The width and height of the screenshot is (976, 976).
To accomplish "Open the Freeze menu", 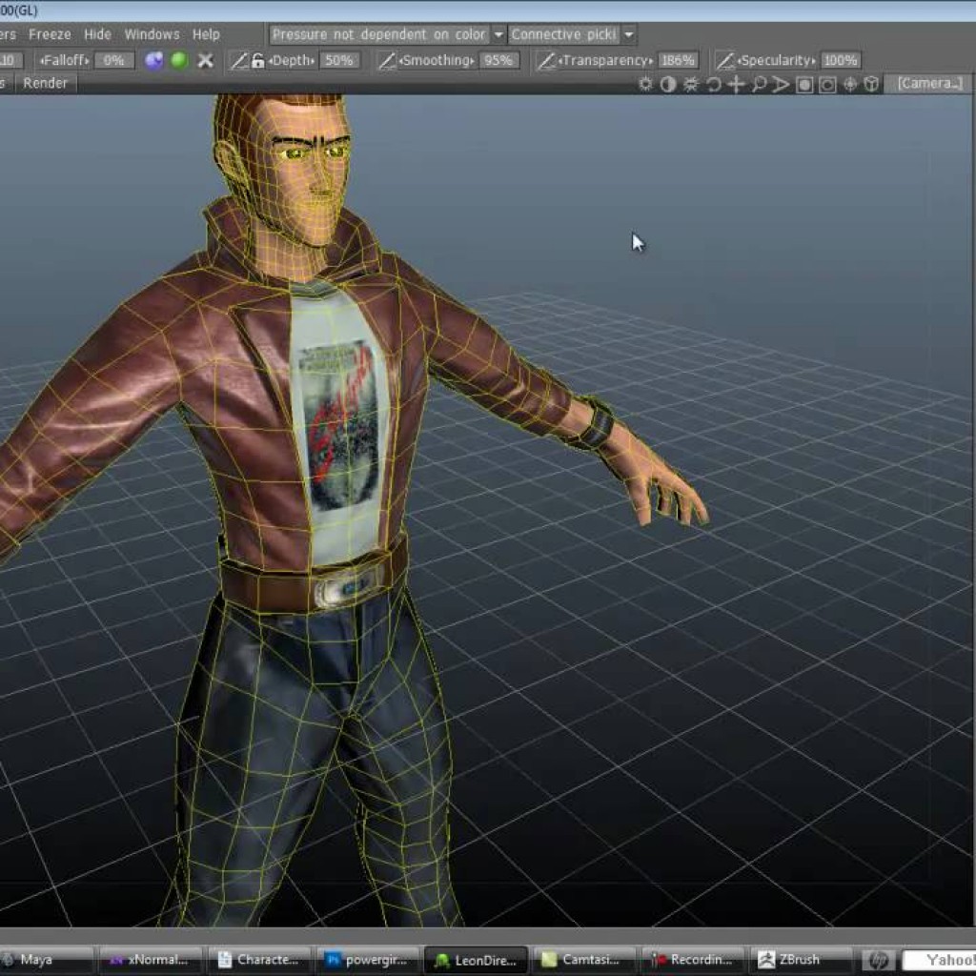I will click(x=50, y=34).
